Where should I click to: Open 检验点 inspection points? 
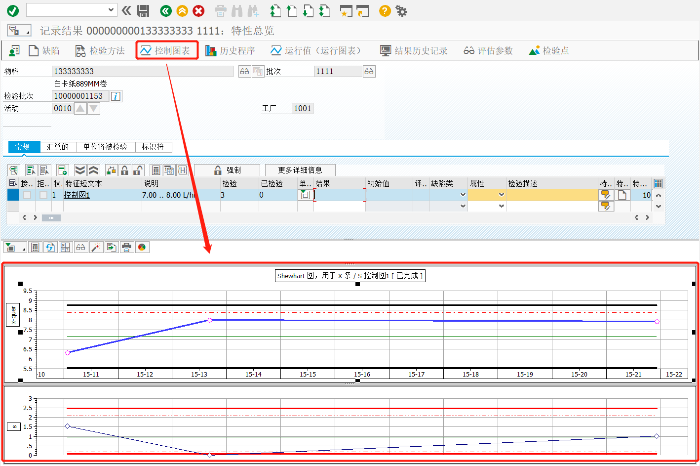coord(548,50)
